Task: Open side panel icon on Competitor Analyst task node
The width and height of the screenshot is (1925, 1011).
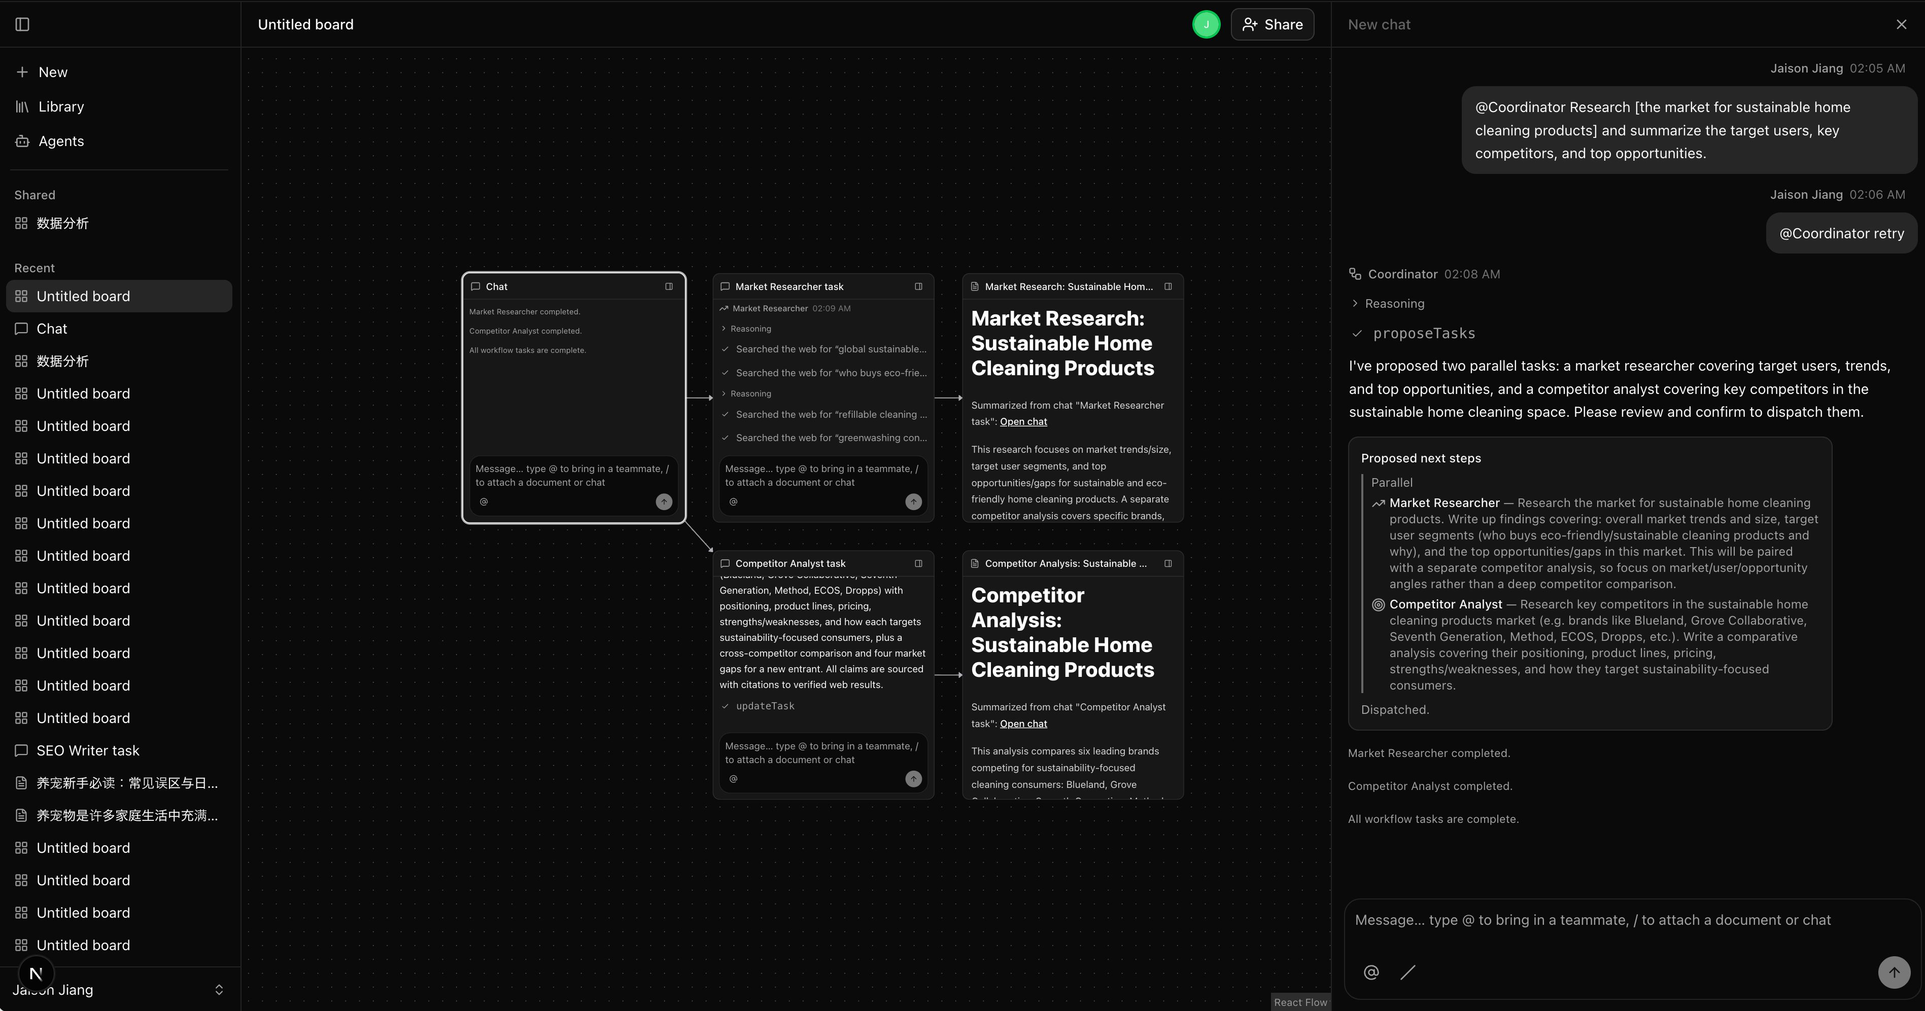Action: click(x=918, y=564)
